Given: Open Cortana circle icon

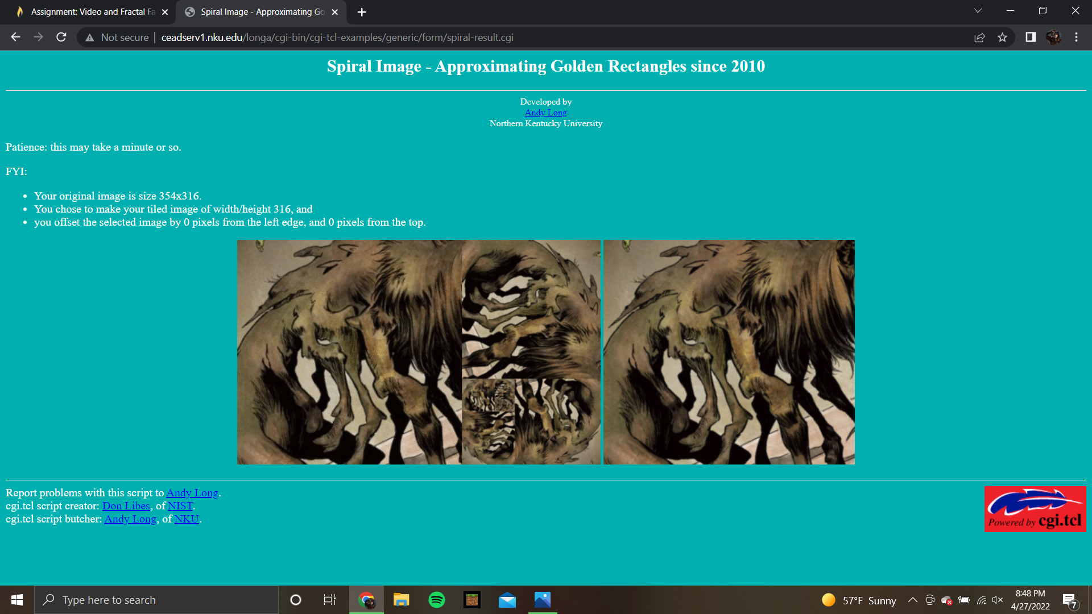Looking at the screenshot, I should point(296,600).
